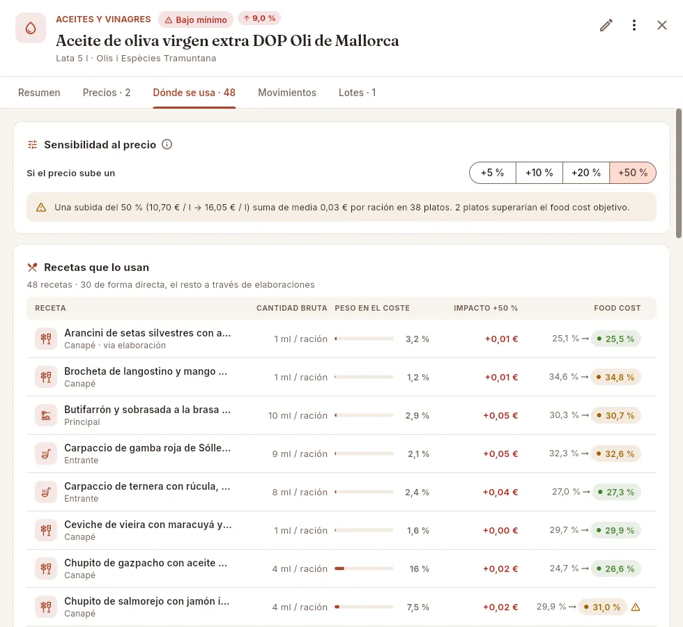This screenshot has width=683, height=627.
Task: Click the starter icon for Carpaccio de ternera
Action: [46, 492]
